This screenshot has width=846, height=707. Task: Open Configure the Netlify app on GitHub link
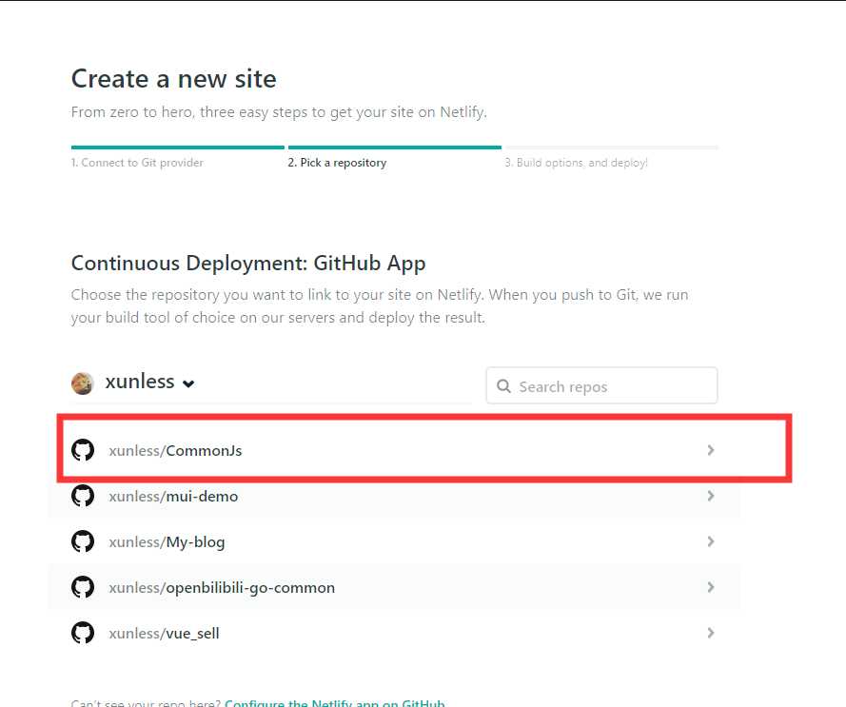[335, 703]
